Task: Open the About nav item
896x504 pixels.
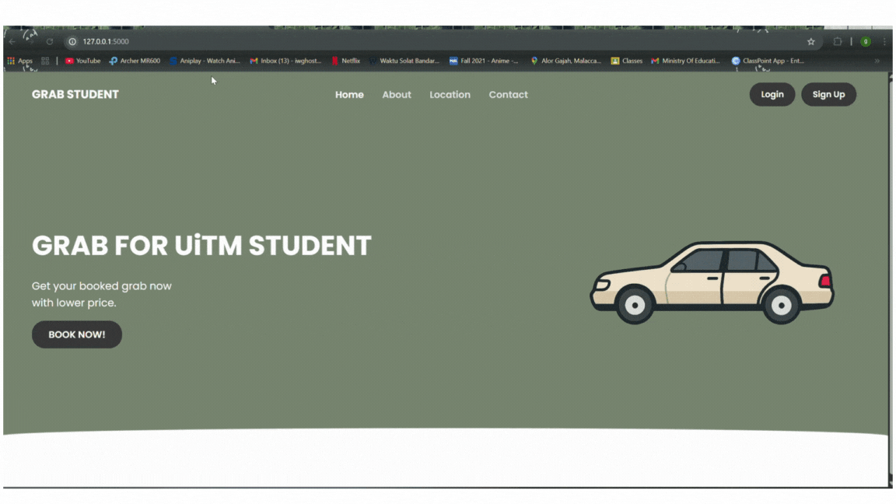Action: (397, 95)
